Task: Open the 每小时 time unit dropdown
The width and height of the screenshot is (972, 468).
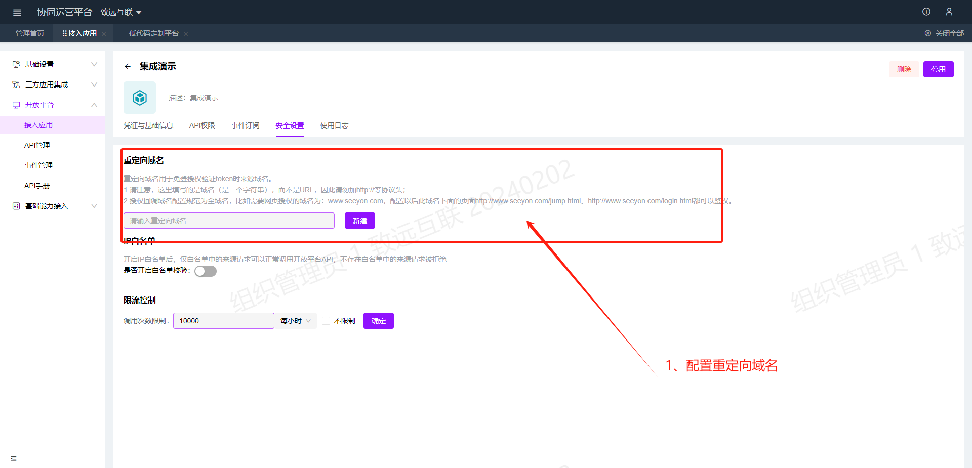Action: 296,321
